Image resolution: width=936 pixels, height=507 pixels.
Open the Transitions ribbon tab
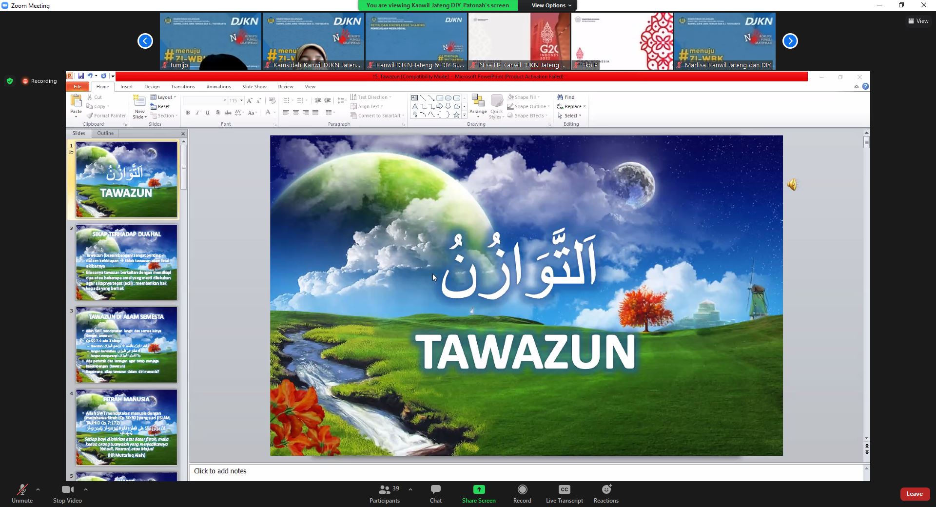(x=183, y=87)
